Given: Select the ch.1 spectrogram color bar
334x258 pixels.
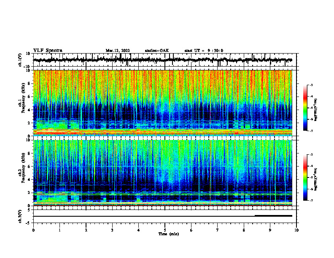Looking at the screenshot, I should click(305, 108).
